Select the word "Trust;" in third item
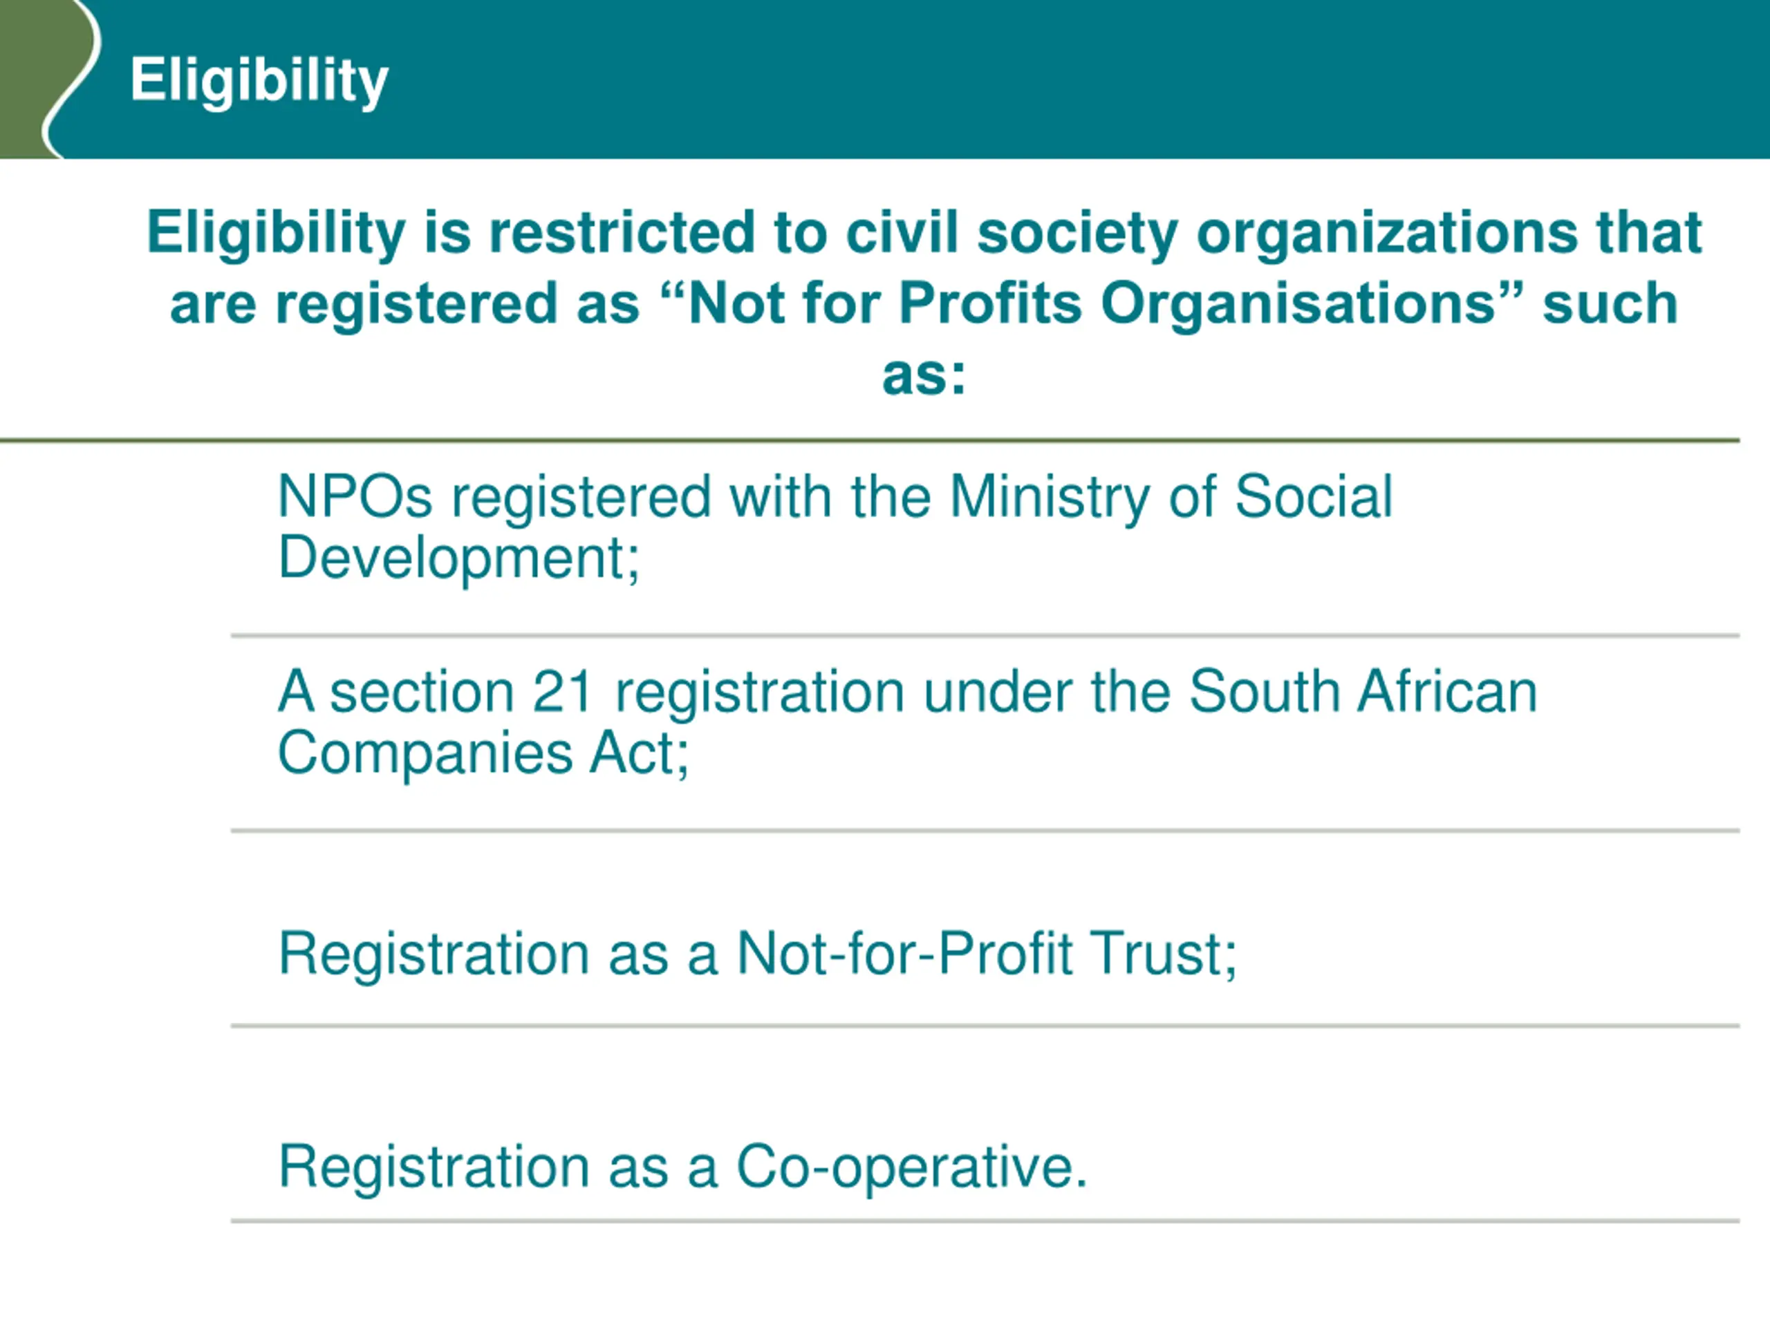1770x1327 pixels. (x=1164, y=954)
